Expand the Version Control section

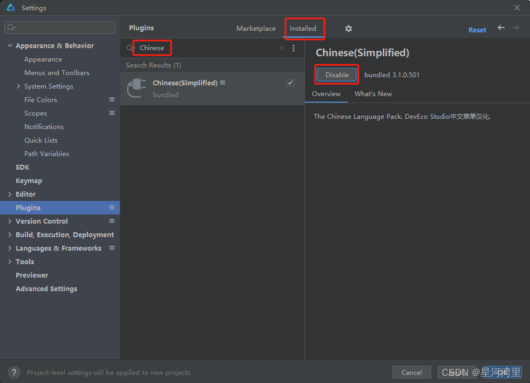click(x=10, y=221)
